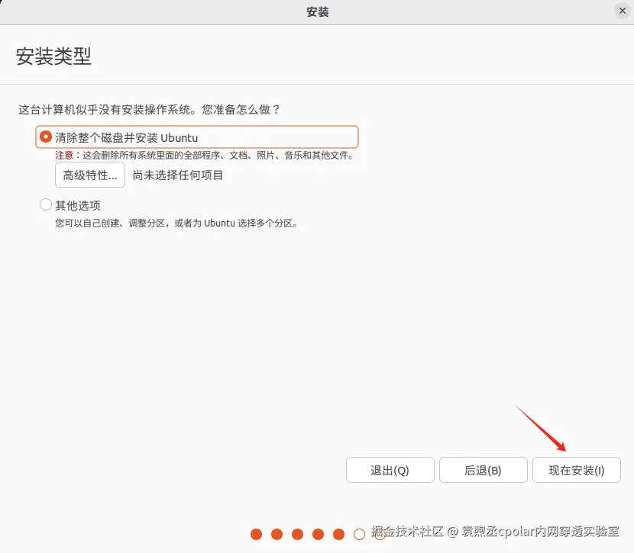Click the description "您可以自己创建、调整分区"
Image resolution: width=634 pixels, height=553 pixels.
click(x=109, y=223)
